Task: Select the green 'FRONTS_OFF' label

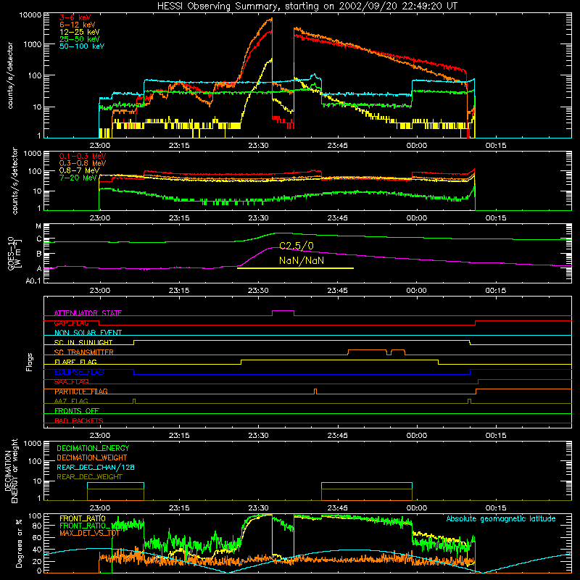Action: 77,410
